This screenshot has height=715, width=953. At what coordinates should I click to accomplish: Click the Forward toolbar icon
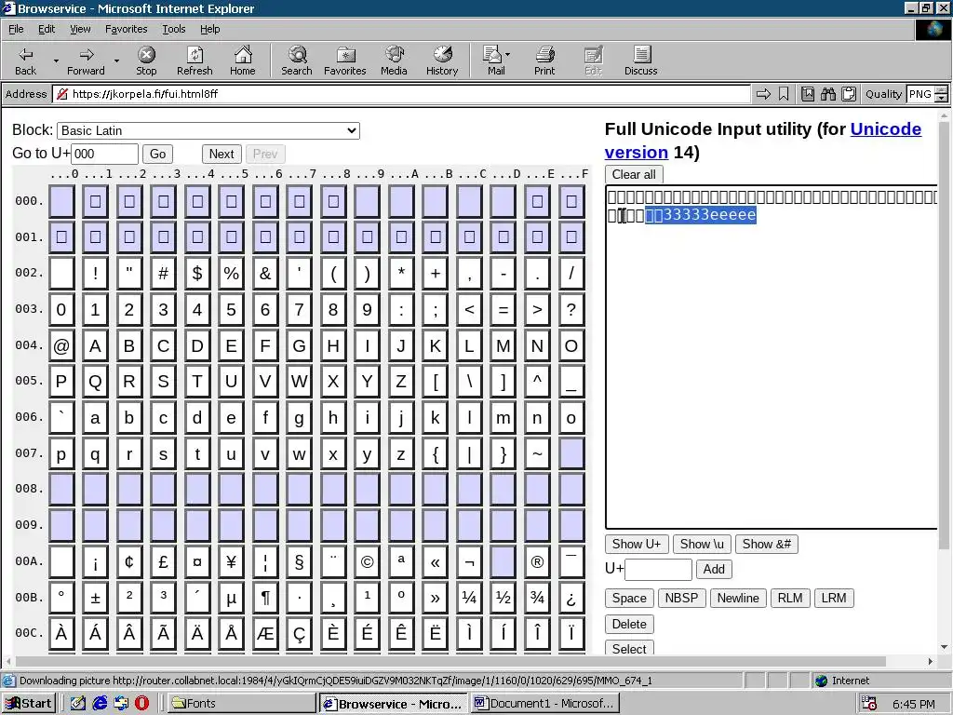[x=86, y=61]
